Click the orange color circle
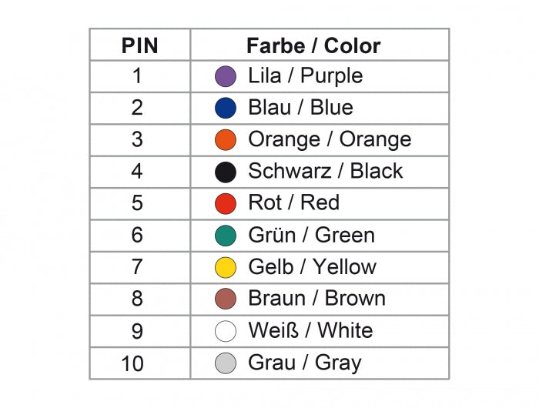Screen dimensions: 539x408 pos(225,140)
